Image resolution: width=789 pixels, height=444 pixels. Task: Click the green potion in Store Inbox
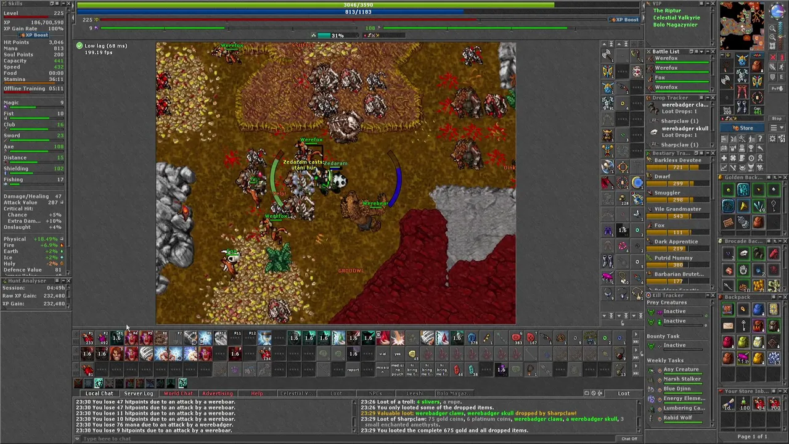(x=743, y=403)
